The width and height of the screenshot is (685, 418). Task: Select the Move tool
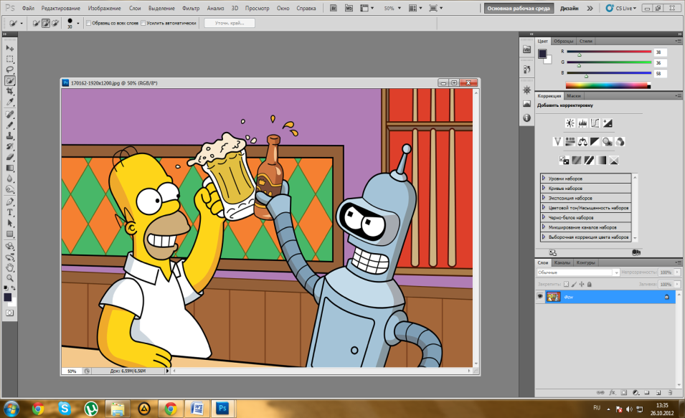point(9,48)
